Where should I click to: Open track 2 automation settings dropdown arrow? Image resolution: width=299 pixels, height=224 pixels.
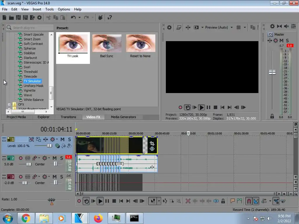(49, 158)
